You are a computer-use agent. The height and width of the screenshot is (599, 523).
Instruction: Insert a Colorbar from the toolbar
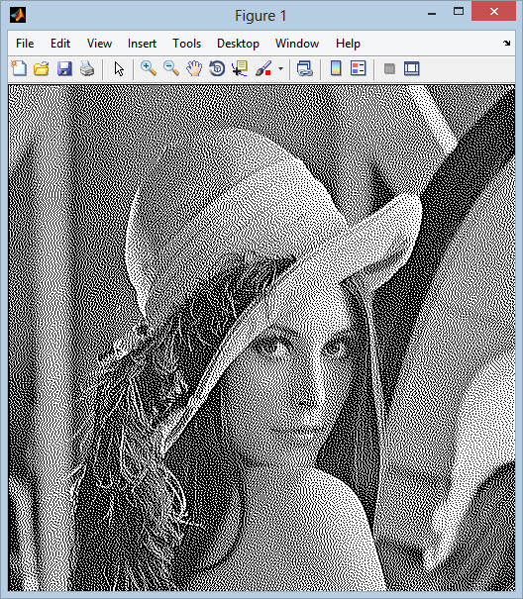coord(336,68)
